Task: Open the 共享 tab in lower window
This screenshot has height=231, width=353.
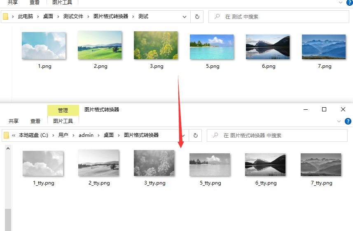Action: (14, 121)
